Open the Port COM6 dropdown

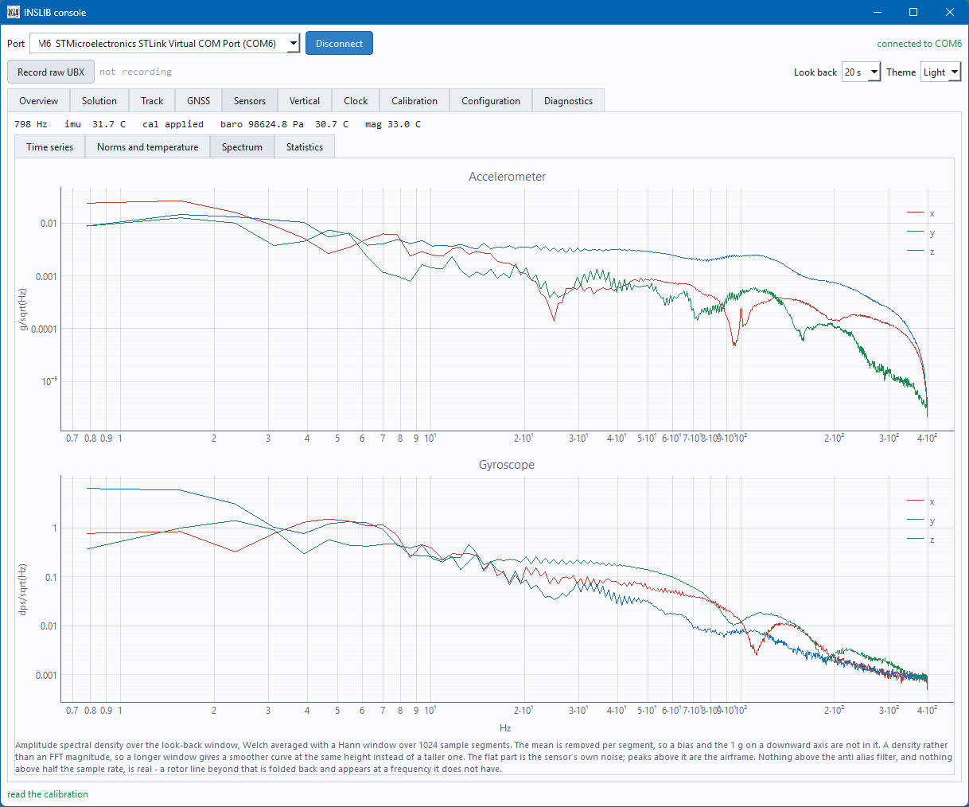[x=165, y=44]
